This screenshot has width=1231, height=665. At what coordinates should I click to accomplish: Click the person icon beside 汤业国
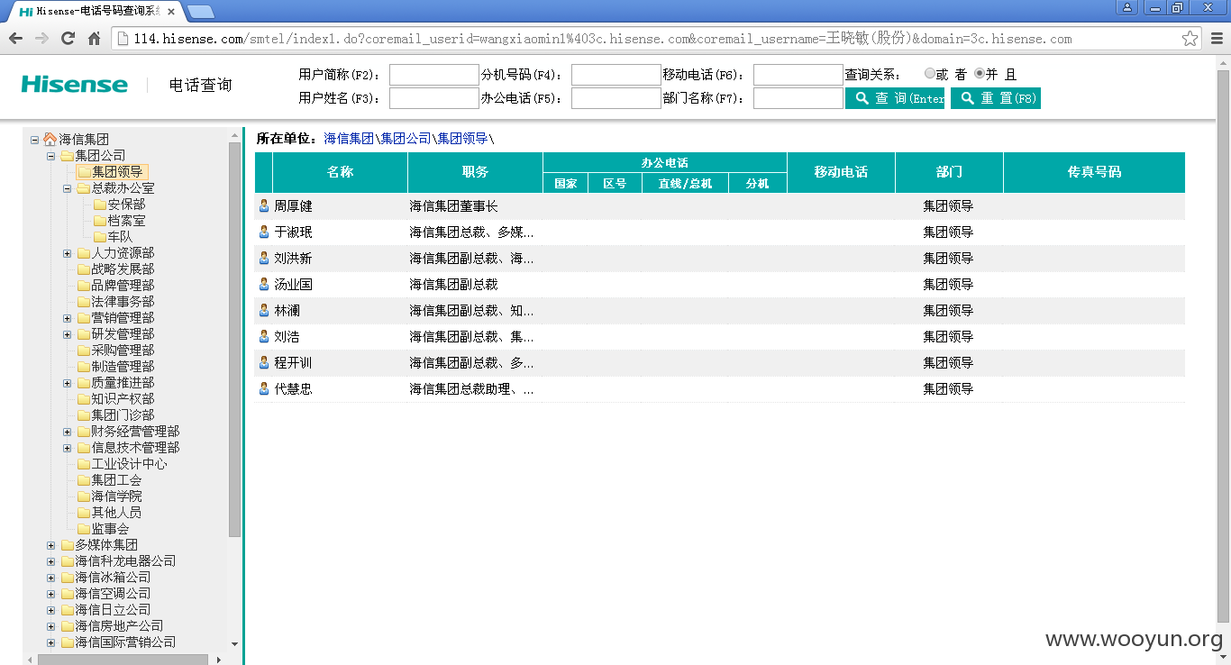(264, 285)
